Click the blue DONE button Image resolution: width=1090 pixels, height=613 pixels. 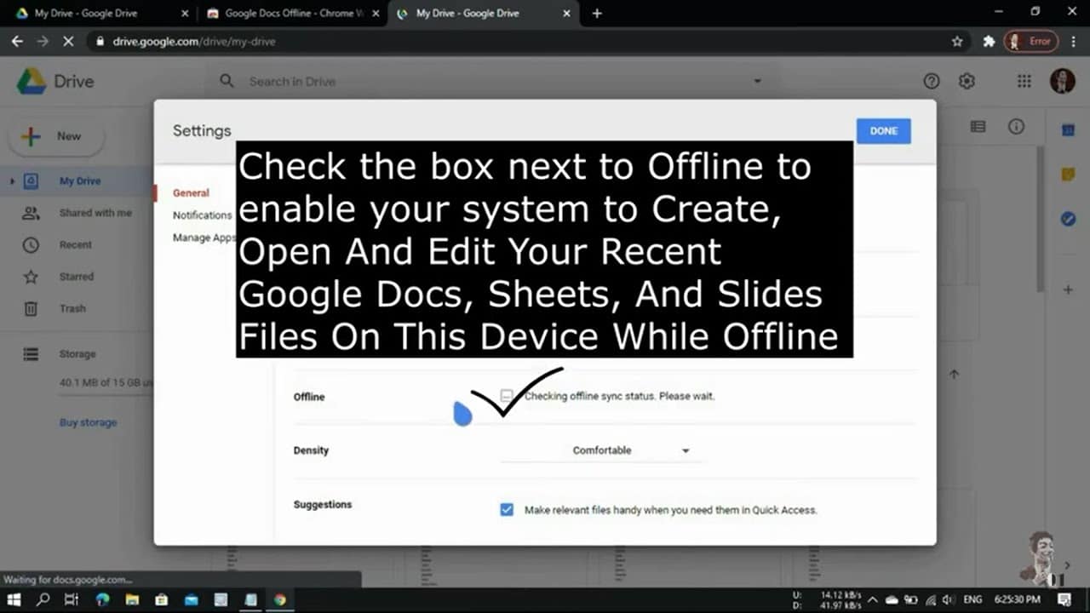click(883, 131)
